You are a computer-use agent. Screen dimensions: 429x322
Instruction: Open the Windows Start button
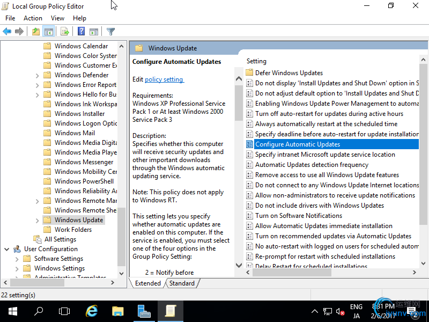click(x=12, y=311)
